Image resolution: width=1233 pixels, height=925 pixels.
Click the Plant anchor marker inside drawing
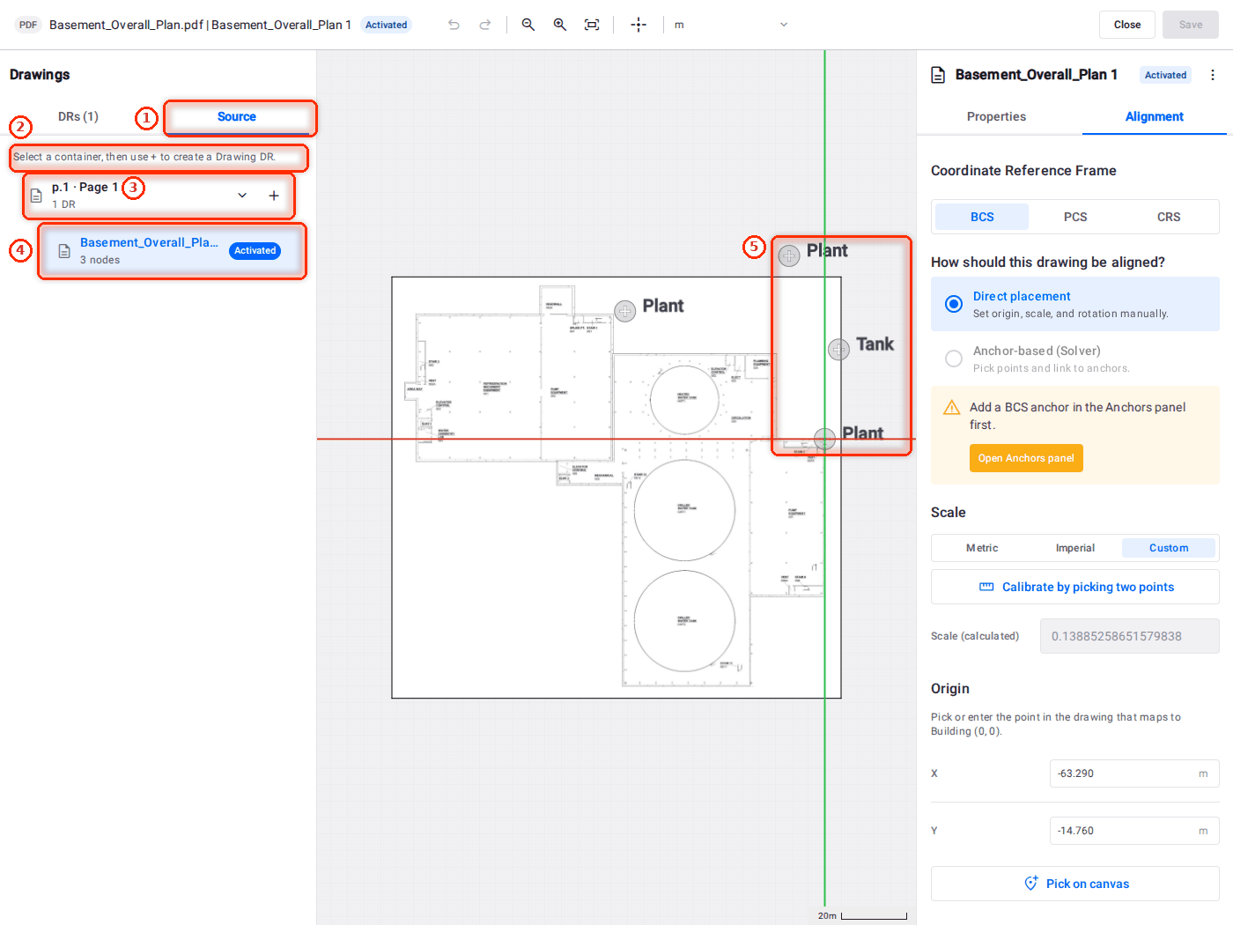click(625, 311)
